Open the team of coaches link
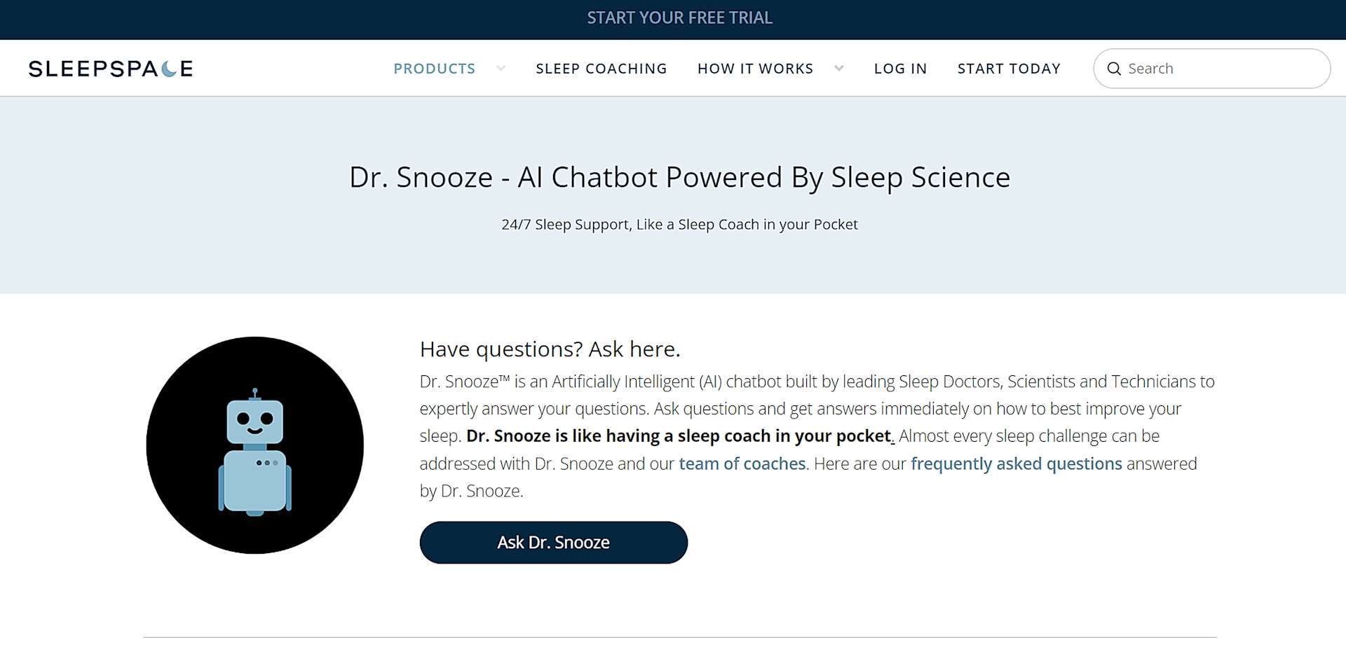The image size is (1346, 649). pos(742,463)
